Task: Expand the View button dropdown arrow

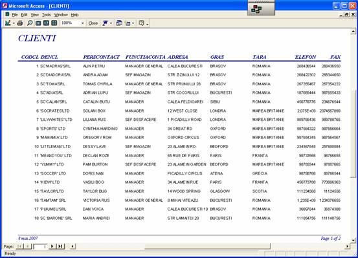Action: [x=14, y=23]
